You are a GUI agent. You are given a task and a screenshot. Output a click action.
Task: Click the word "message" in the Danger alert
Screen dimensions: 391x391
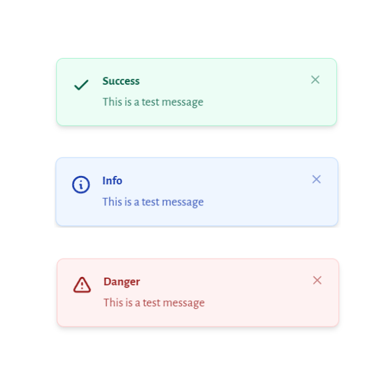coord(183,302)
